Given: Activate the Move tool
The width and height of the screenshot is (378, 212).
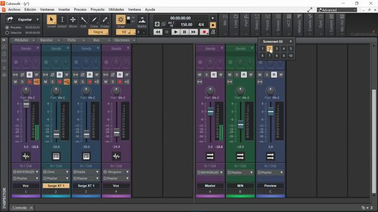Looking at the screenshot, I should click(x=73, y=19).
